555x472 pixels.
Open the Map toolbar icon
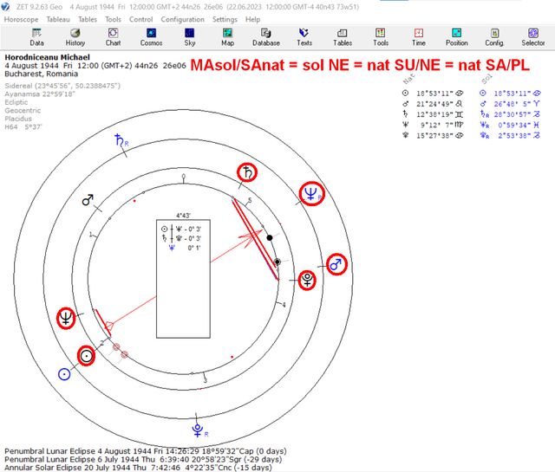point(227,37)
